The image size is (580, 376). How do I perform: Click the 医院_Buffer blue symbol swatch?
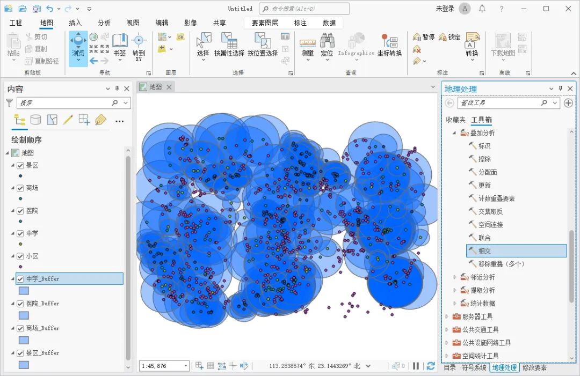tap(24, 315)
